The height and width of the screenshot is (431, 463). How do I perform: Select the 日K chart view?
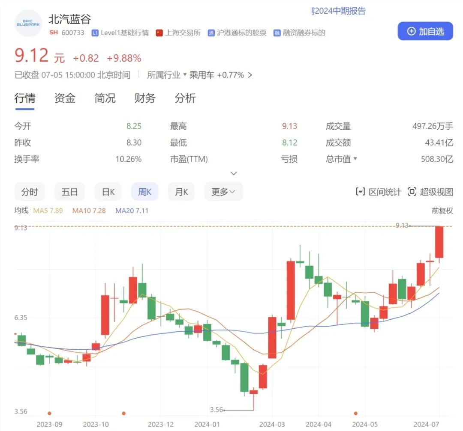click(108, 192)
